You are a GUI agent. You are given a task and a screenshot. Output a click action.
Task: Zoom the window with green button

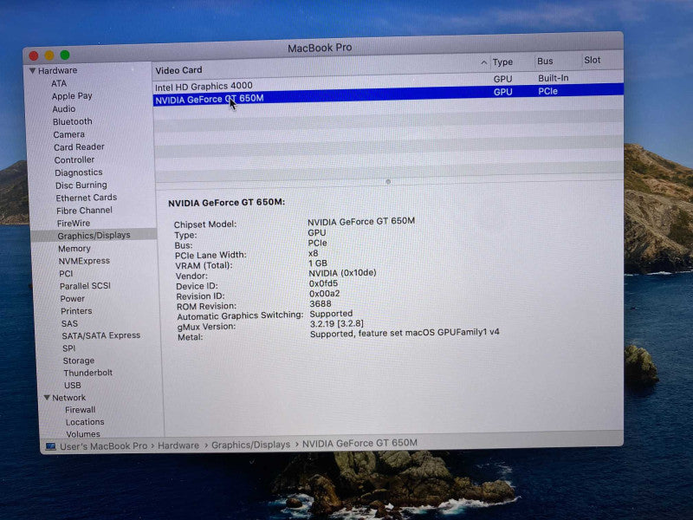(x=65, y=55)
